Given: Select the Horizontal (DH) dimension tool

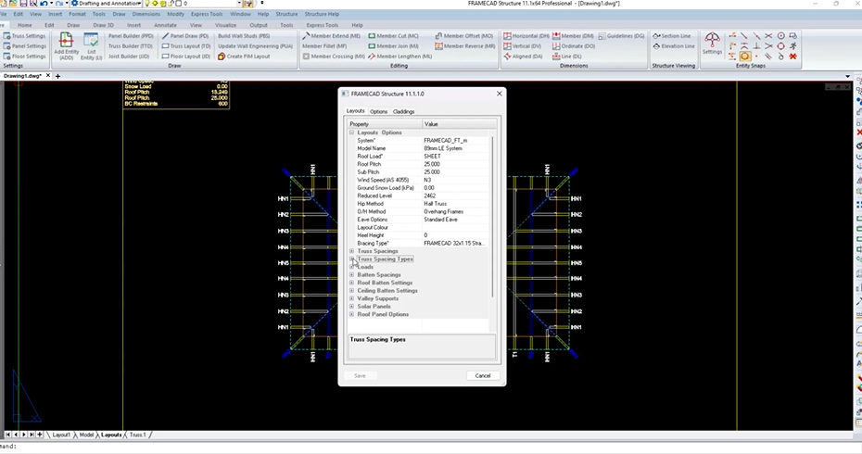Looking at the screenshot, I should pyautogui.click(x=526, y=36).
